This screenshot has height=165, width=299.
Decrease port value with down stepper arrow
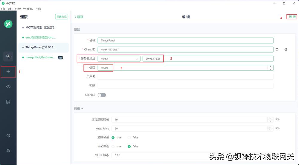click(270, 69)
